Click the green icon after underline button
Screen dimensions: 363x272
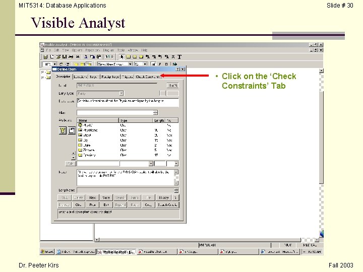[175, 64]
